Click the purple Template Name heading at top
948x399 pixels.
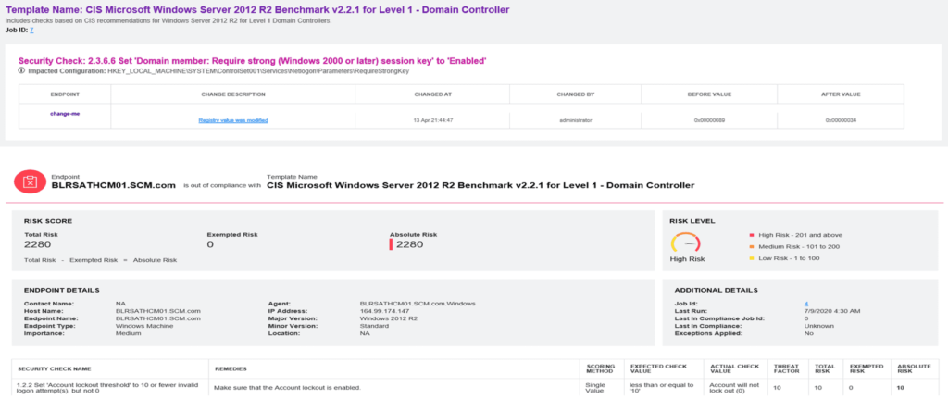click(257, 9)
